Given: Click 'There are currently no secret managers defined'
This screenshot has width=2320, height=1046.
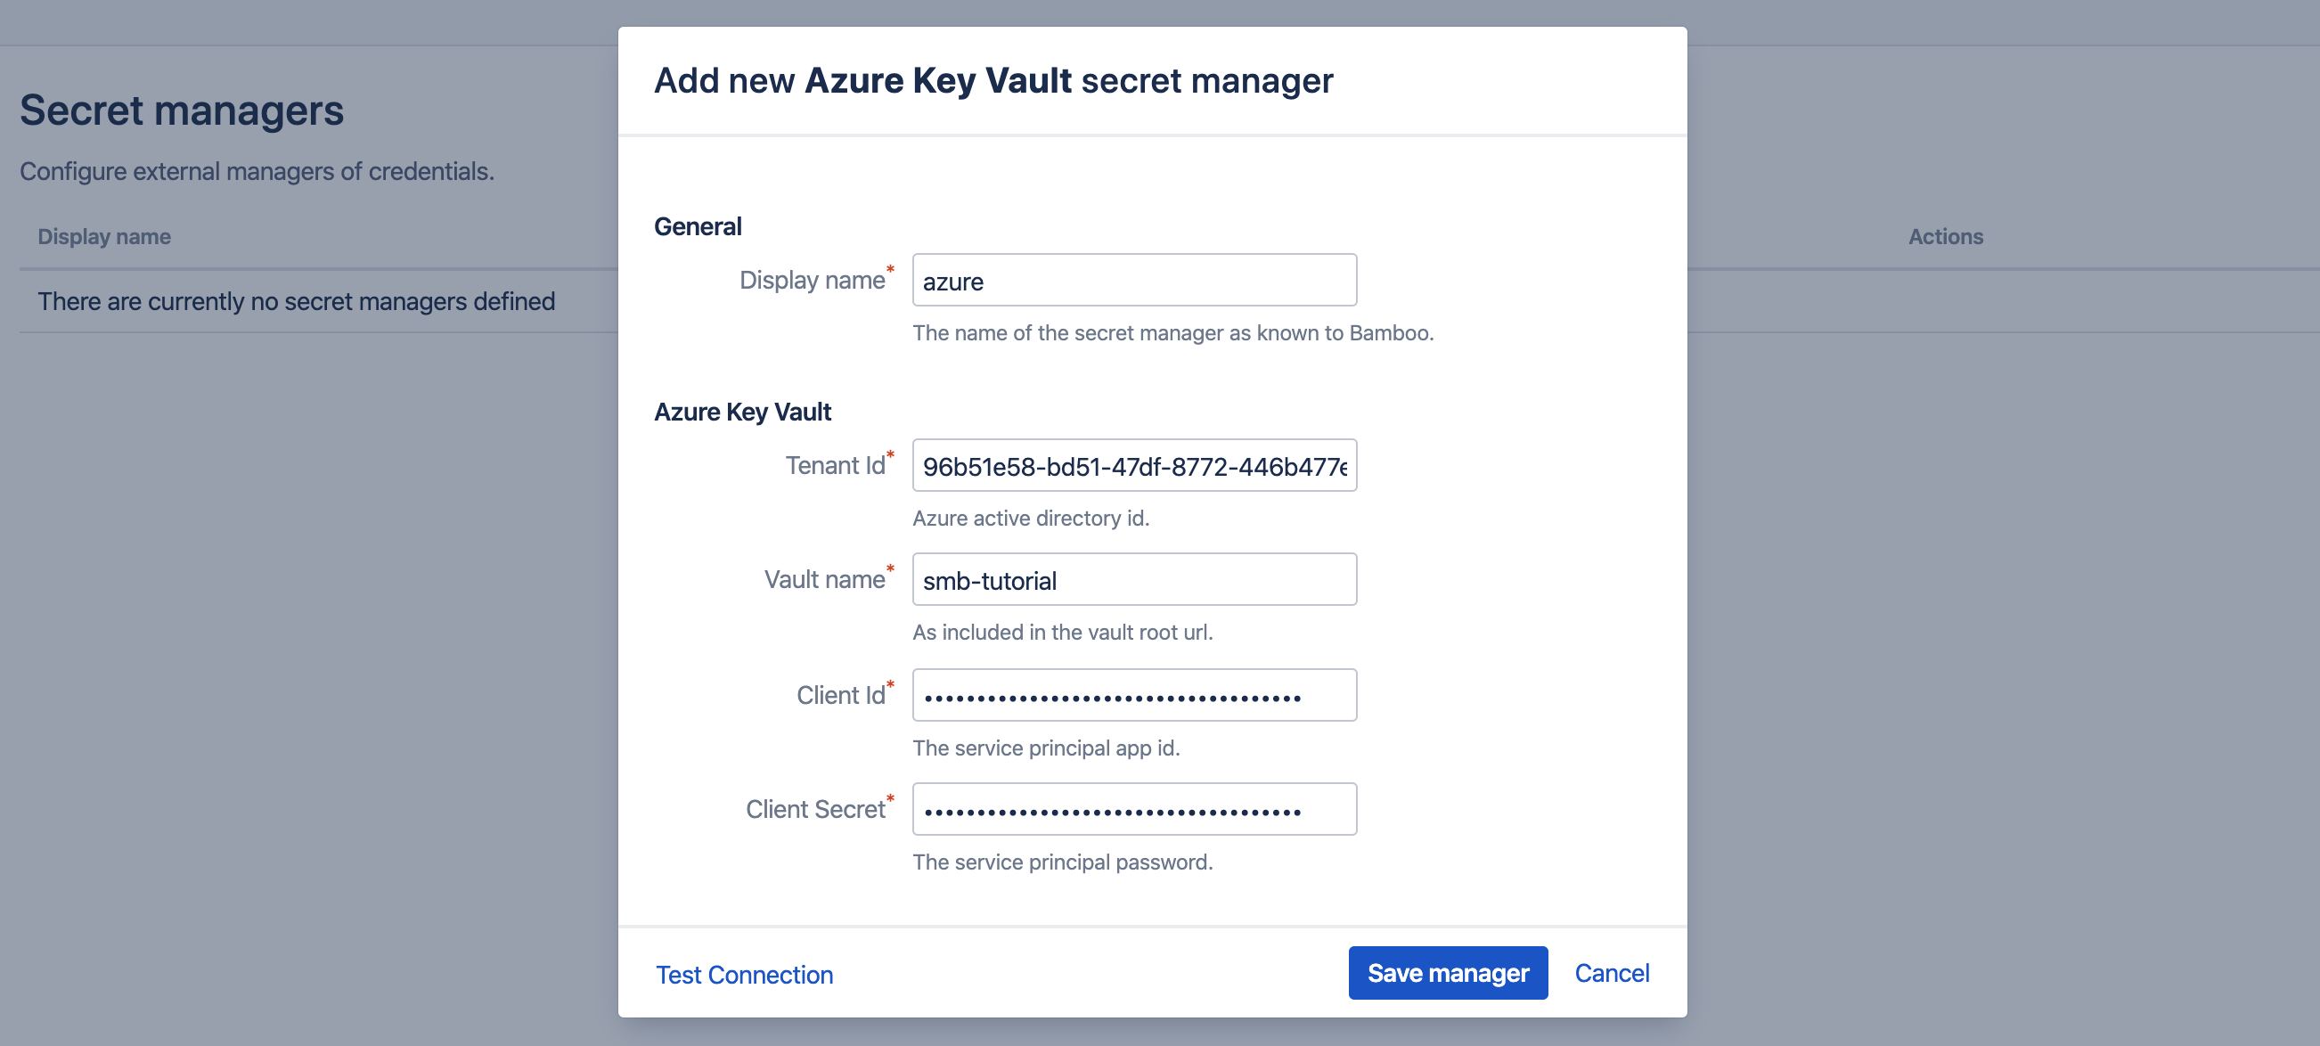Looking at the screenshot, I should pos(297,302).
